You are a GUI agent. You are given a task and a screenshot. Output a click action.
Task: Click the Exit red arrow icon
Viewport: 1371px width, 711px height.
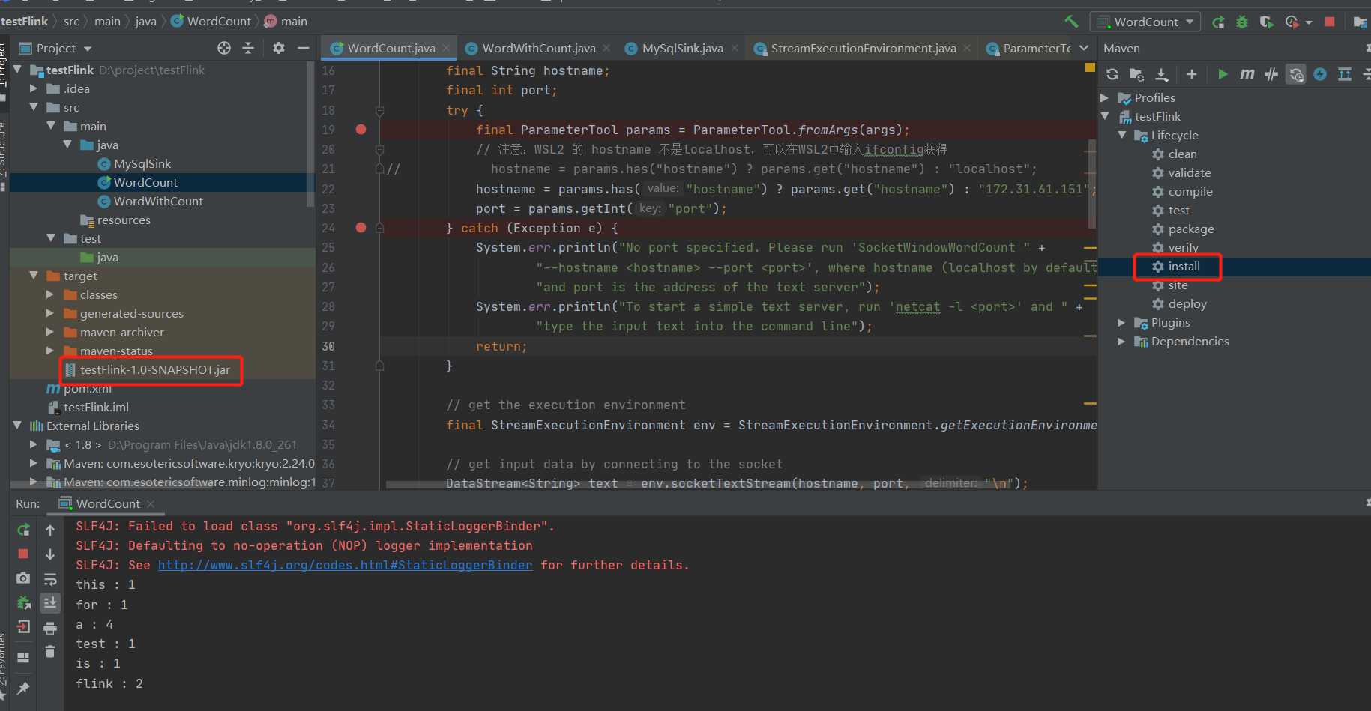[23, 626]
